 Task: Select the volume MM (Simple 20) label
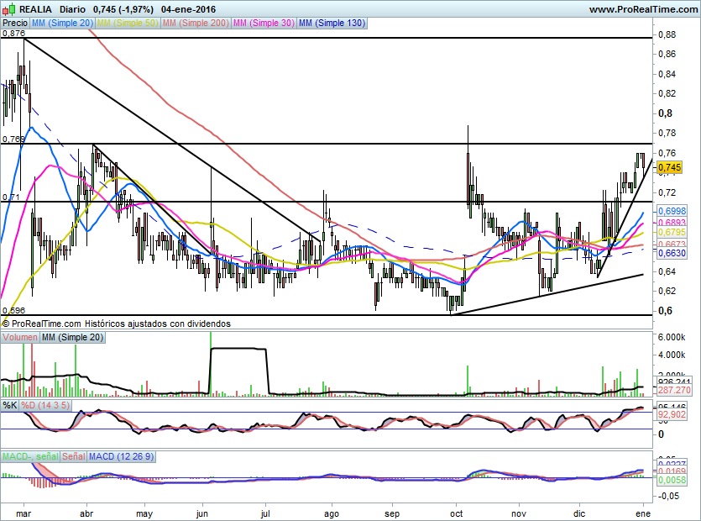75,337
